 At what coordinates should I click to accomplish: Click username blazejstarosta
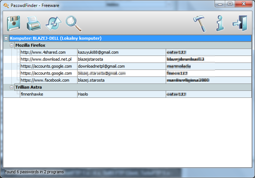(x=90, y=59)
